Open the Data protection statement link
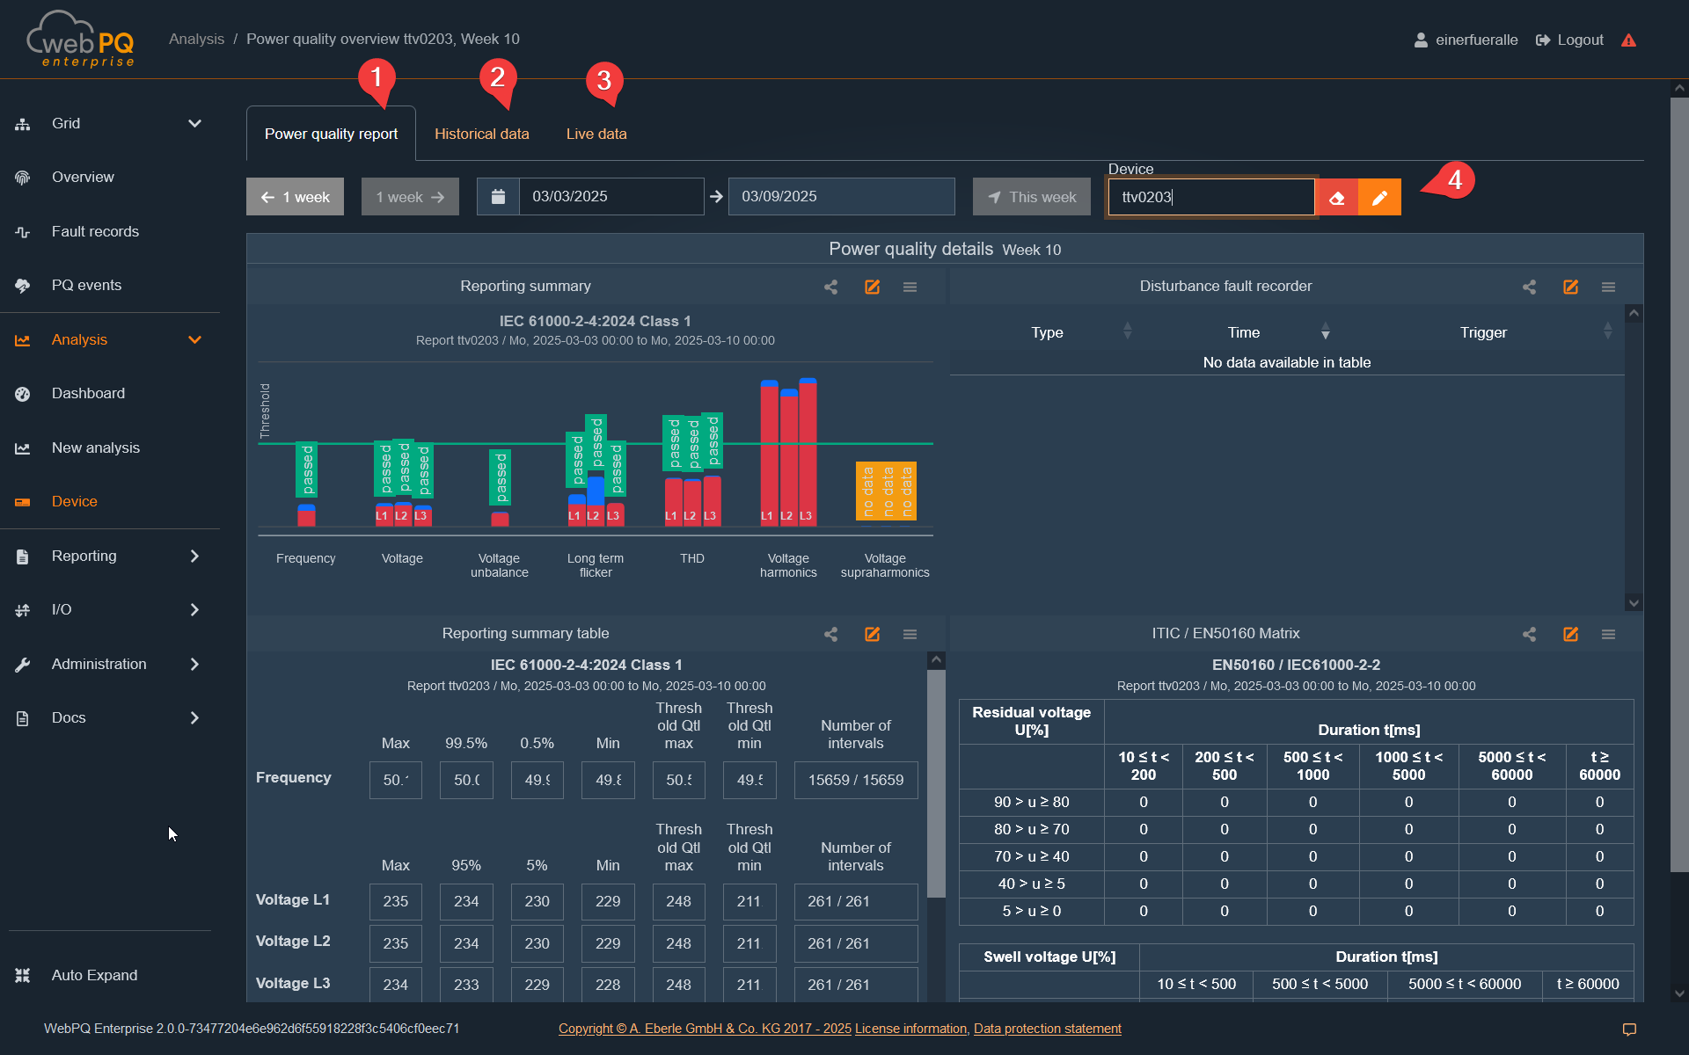Screen dimensions: 1689x1055 (1047, 1029)
